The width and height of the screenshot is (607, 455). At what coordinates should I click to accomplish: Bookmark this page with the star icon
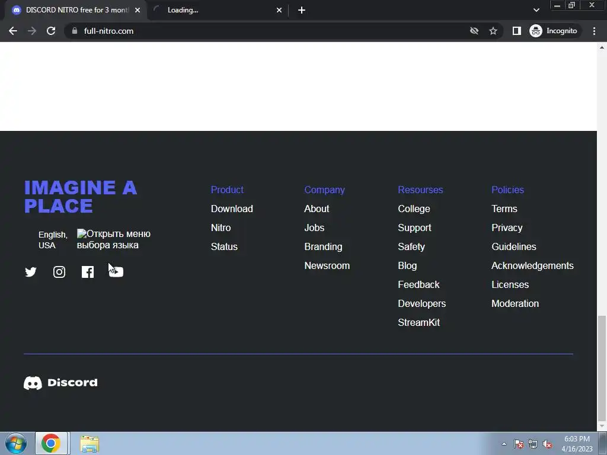tap(493, 31)
